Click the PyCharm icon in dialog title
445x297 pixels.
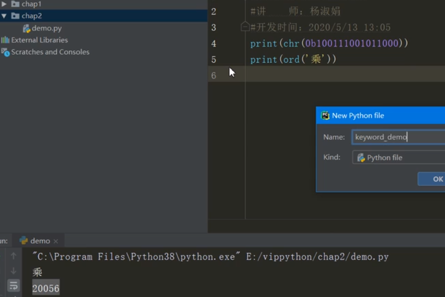(325, 116)
